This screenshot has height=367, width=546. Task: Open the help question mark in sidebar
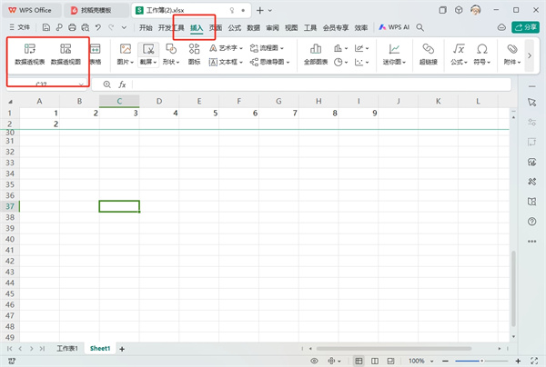[x=531, y=221]
